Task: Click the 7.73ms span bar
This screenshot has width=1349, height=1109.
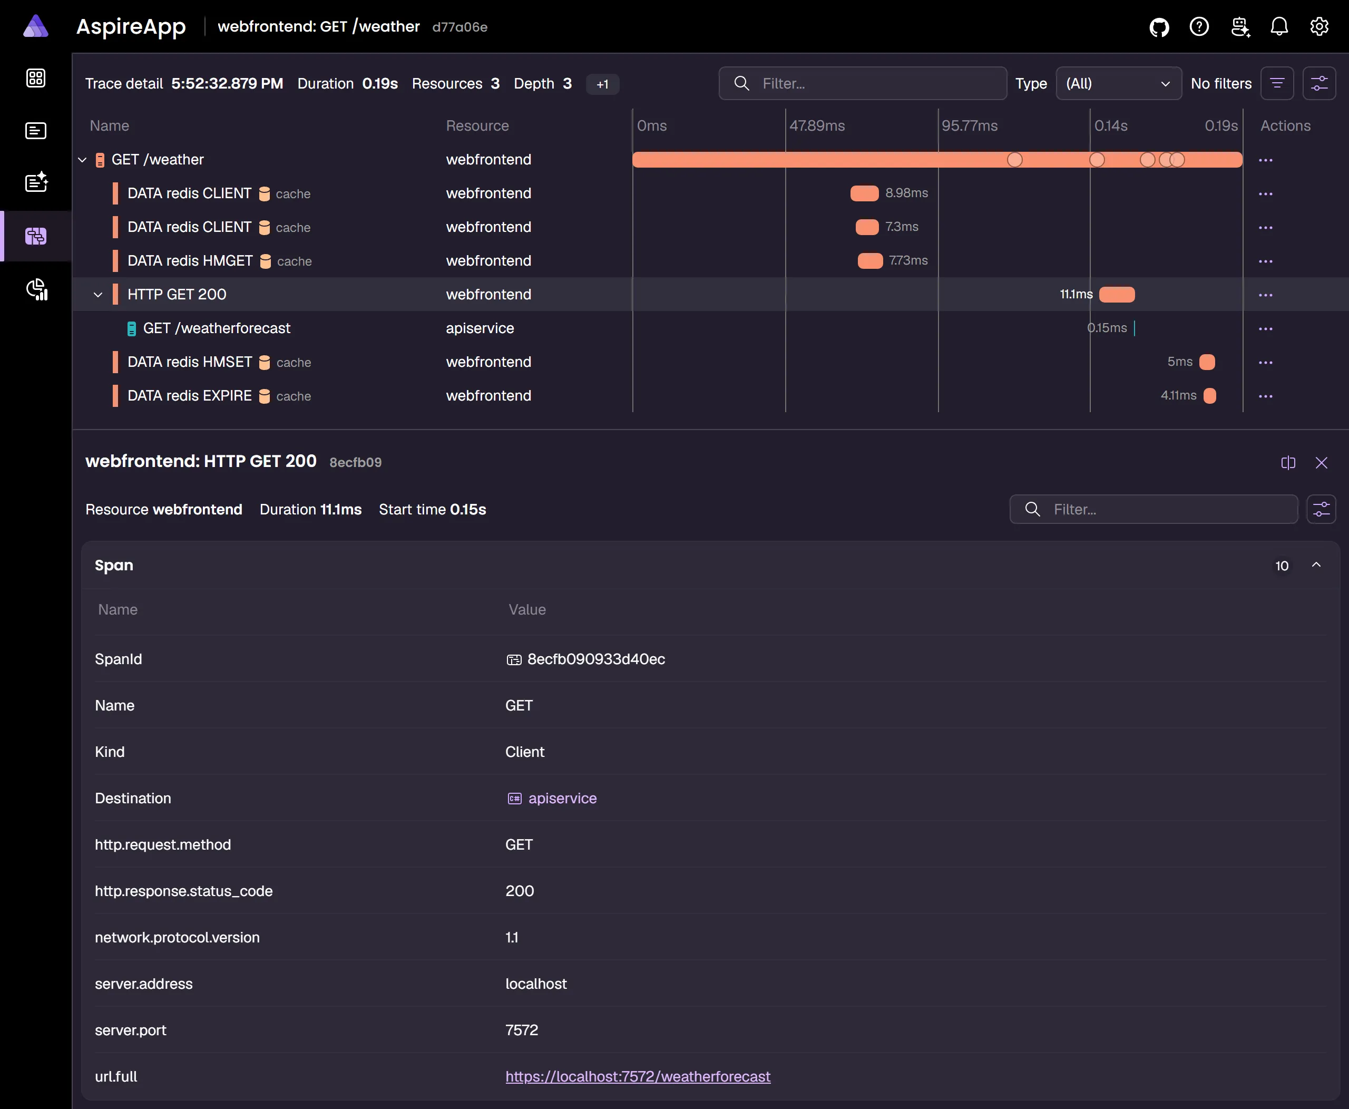Action: (870, 260)
